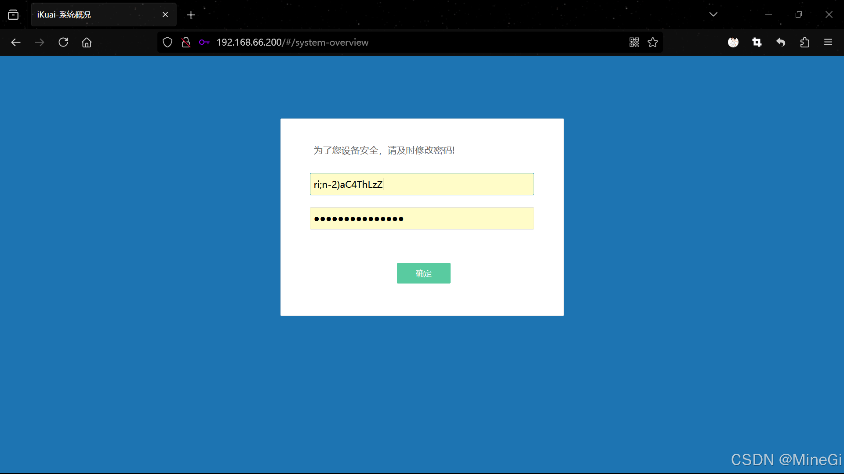Open the extensions puzzle icon
Viewport: 844px width, 474px height.
[x=804, y=42]
